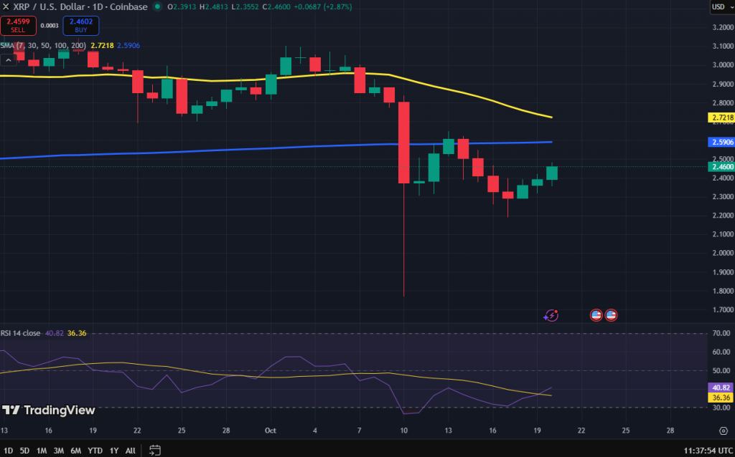Click the yellow 2.7218 SMA price label
The width and height of the screenshot is (735, 457).
coord(721,117)
